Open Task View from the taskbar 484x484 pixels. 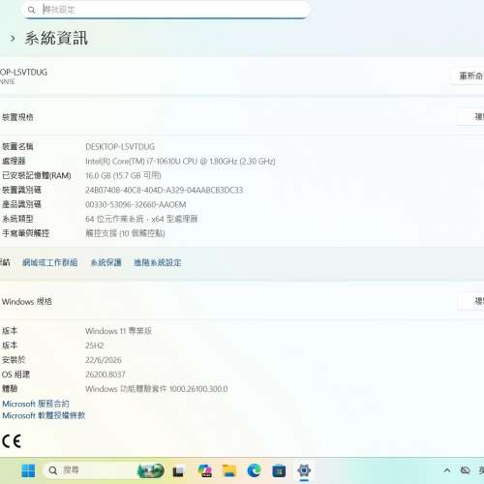178,471
